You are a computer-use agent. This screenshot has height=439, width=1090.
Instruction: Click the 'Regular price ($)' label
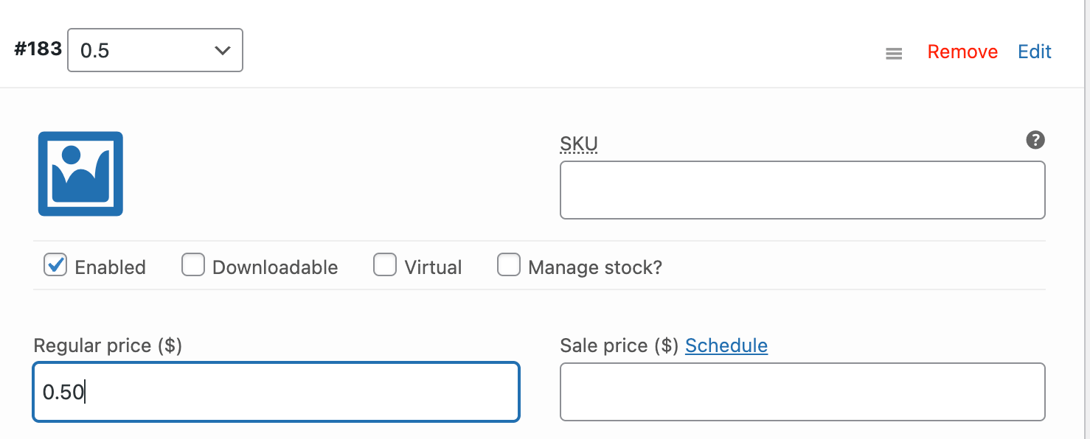(108, 345)
